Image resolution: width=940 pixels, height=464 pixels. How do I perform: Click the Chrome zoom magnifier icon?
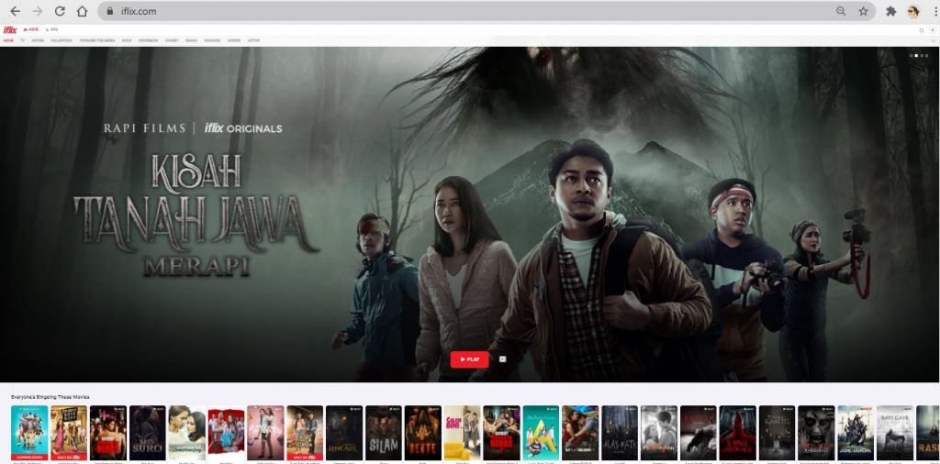click(841, 11)
